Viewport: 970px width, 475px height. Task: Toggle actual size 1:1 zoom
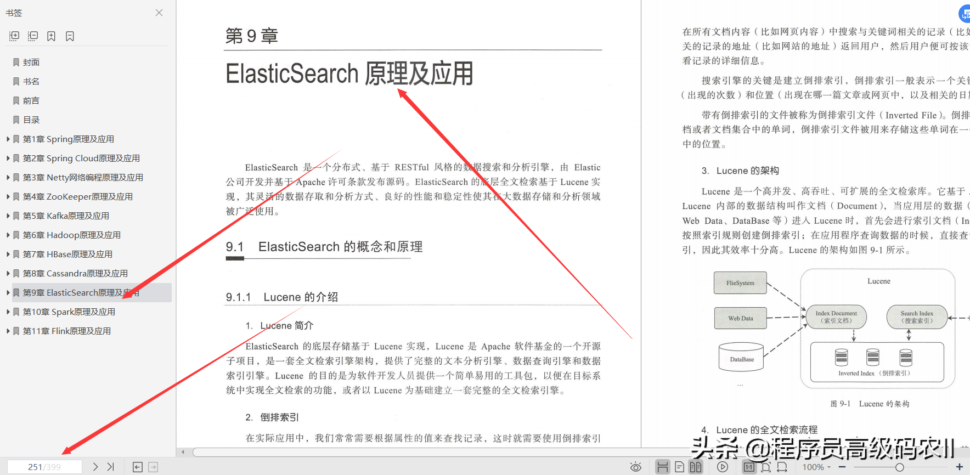click(749, 467)
